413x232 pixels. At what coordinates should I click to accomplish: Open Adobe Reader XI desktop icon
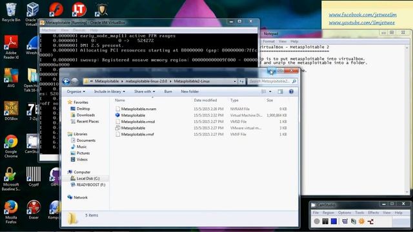click(x=11, y=47)
